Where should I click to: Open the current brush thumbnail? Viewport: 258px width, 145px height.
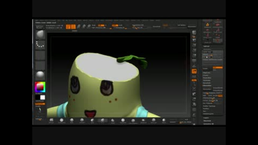(x=40, y=35)
